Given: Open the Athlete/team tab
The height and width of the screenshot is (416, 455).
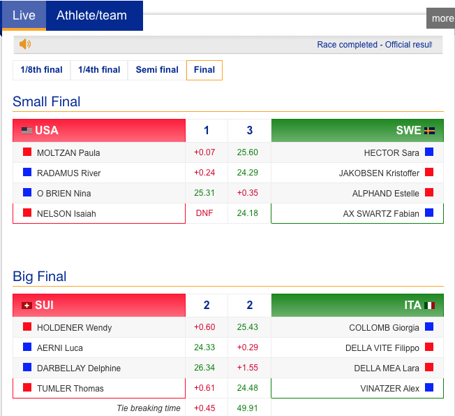Looking at the screenshot, I should (91, 15).
